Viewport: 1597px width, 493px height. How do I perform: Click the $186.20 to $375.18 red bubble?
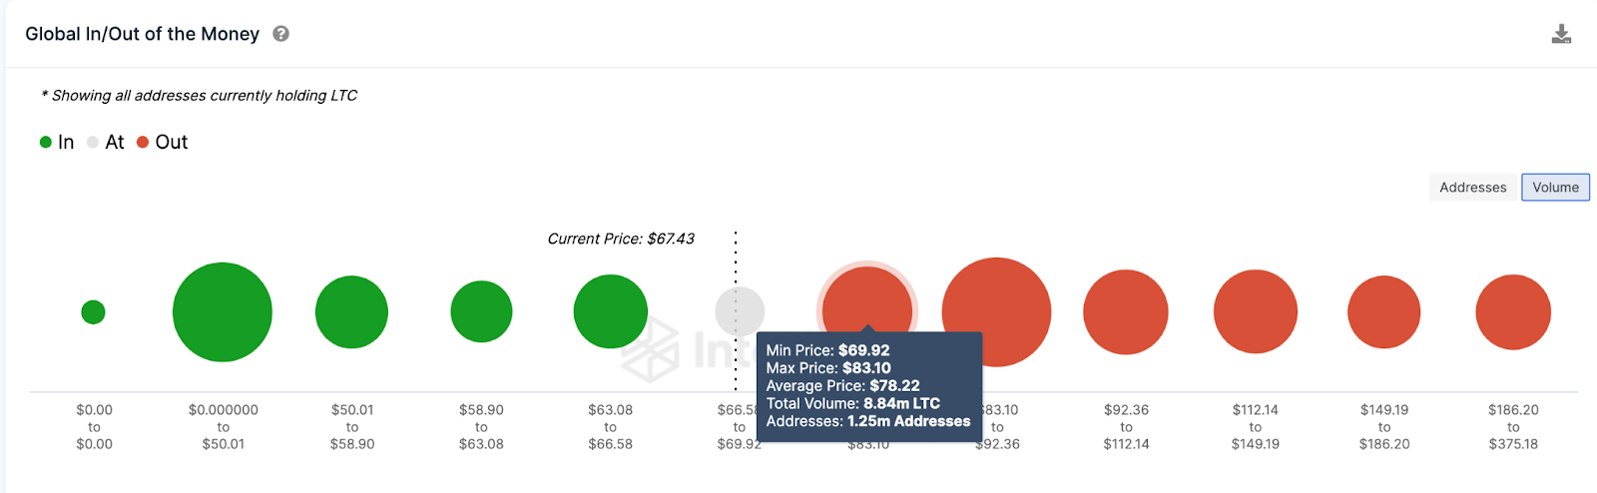click(1513, 312)
